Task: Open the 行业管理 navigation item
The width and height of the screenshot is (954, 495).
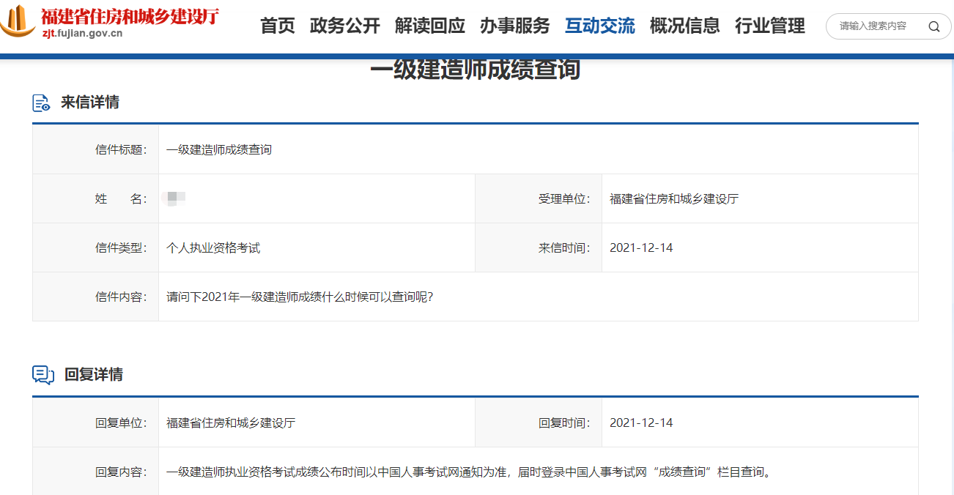Action: (x=769, y=26)
